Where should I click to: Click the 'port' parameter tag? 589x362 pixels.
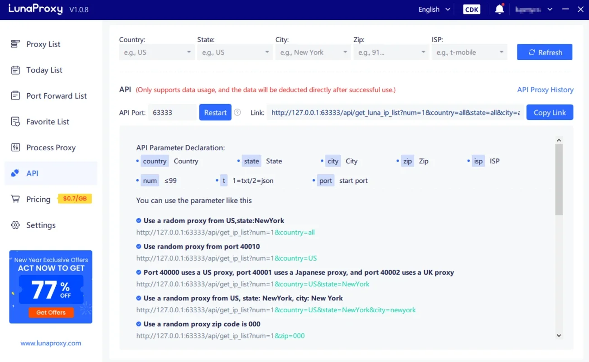pos(326,181)
